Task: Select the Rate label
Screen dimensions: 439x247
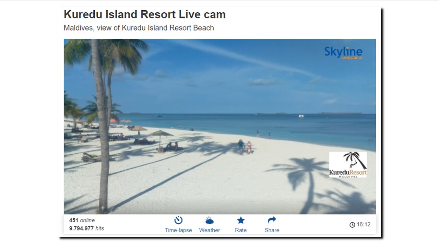Action: click(241, 230)
